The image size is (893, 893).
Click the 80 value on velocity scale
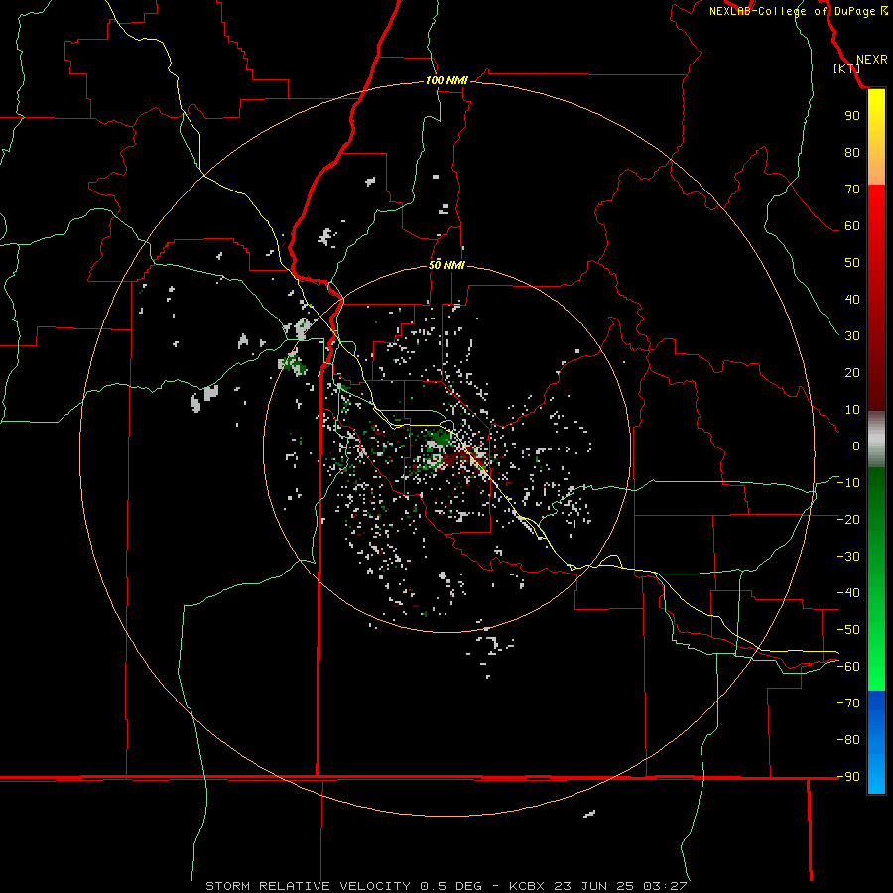(x=852, y=153)
